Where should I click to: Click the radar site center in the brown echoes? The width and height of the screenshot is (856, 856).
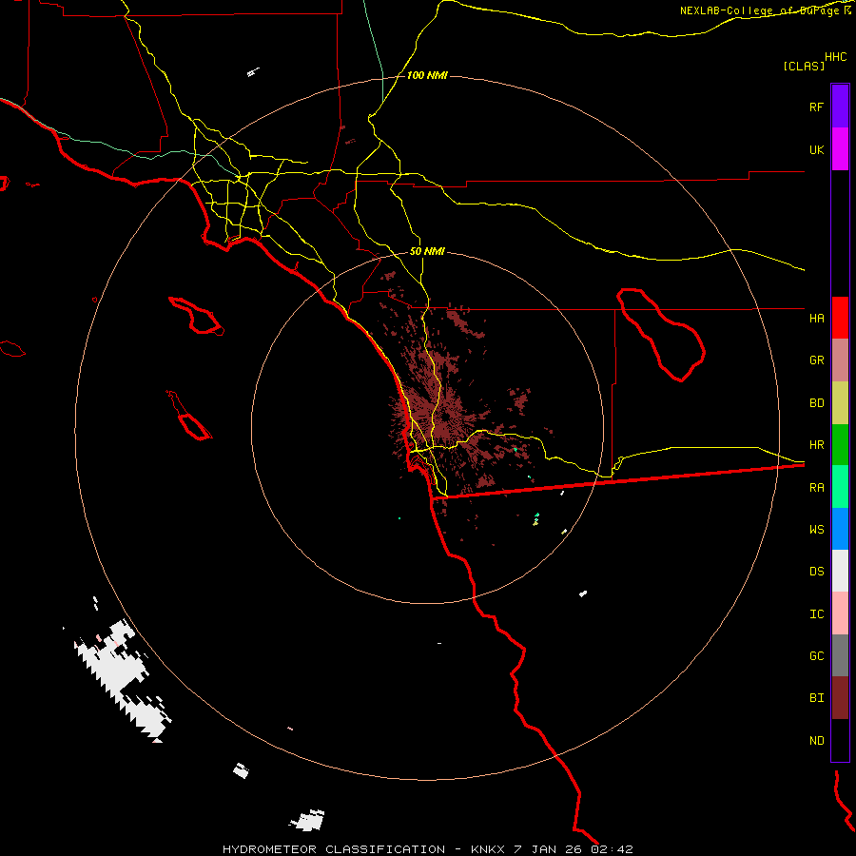click(446, 417)
